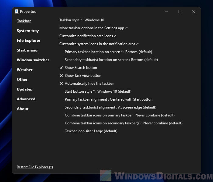Select the Weather section
Screen dimensions: 213x182
(25, 70)
